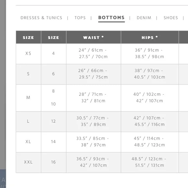Click numeric size 12 cell
This screenshot has height=188, width=188.
pyautogui.click(x=53, y=122)
